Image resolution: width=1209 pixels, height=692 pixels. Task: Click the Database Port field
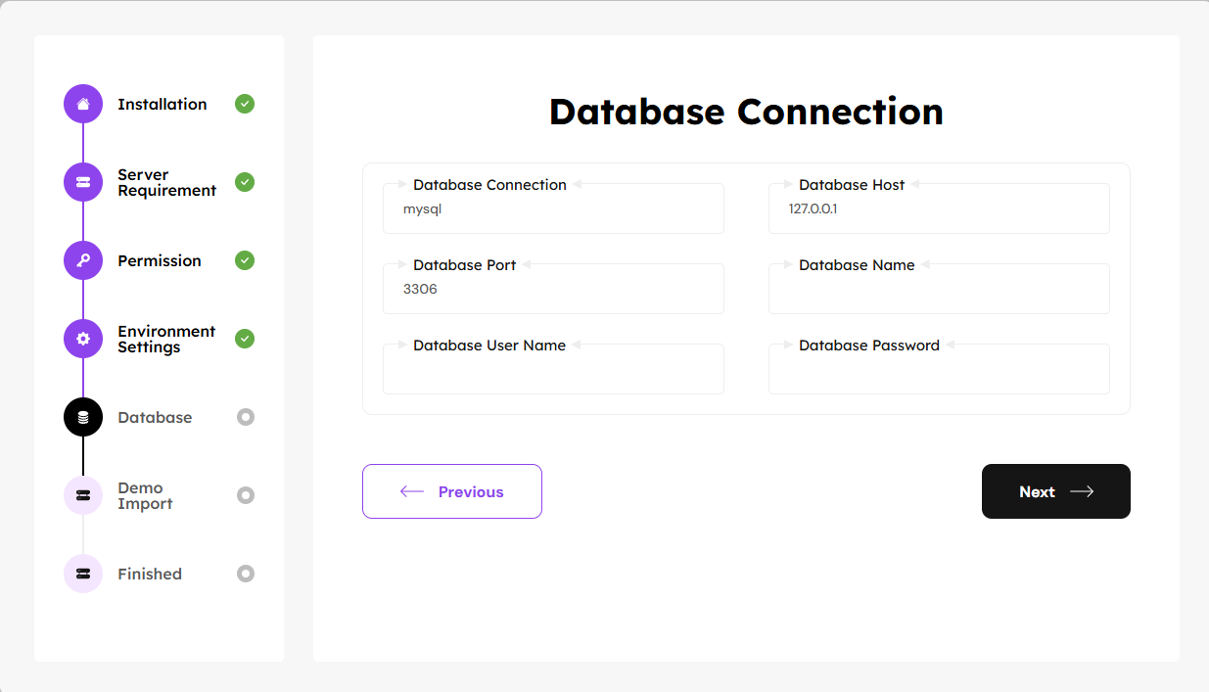pyautogui.click(x=553, y=291)
